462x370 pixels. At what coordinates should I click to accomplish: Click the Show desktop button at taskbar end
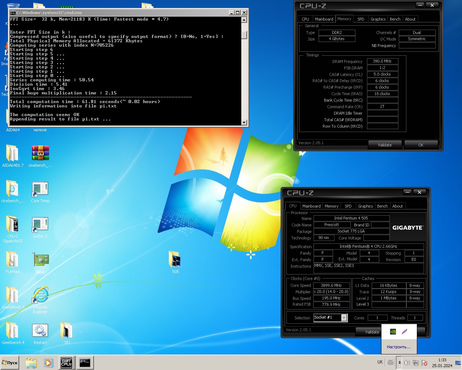(458, 362)
